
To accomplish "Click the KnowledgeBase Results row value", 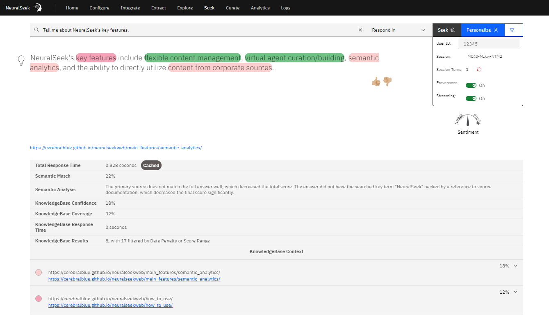I will 157,241.
